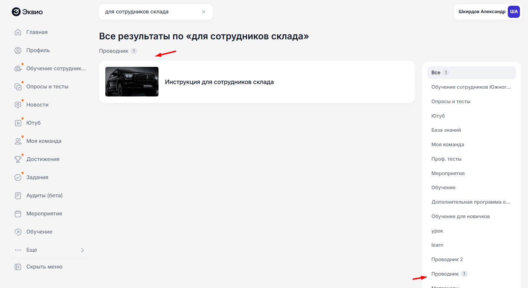
Task: Filter results by Ютуб in right panel
Action: 438,116
